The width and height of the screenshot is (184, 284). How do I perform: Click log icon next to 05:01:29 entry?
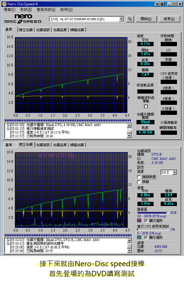(x=7, y=125)
